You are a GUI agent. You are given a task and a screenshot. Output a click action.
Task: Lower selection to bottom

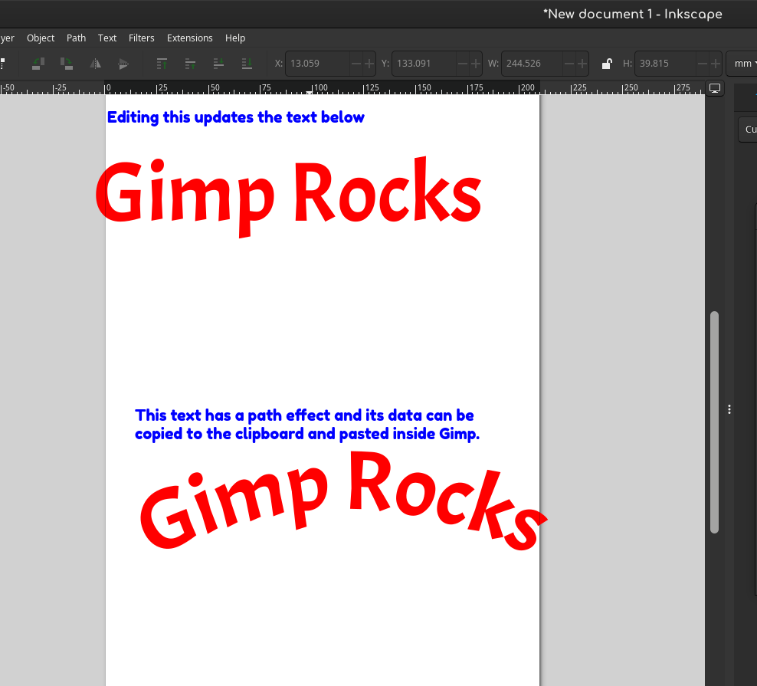(x=247, y=64)
